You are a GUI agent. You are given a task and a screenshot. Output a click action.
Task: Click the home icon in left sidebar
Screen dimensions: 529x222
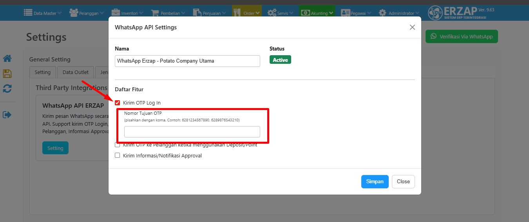(x=7, y=58)
